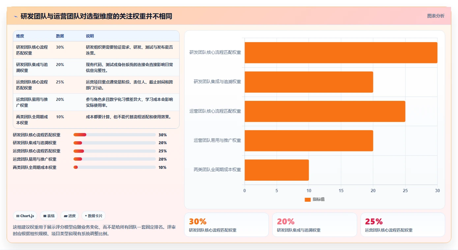Click the Chart.js tag chip
Viewport: 458px width, 250px height.
pyautogui.click(x=25, y=216)
